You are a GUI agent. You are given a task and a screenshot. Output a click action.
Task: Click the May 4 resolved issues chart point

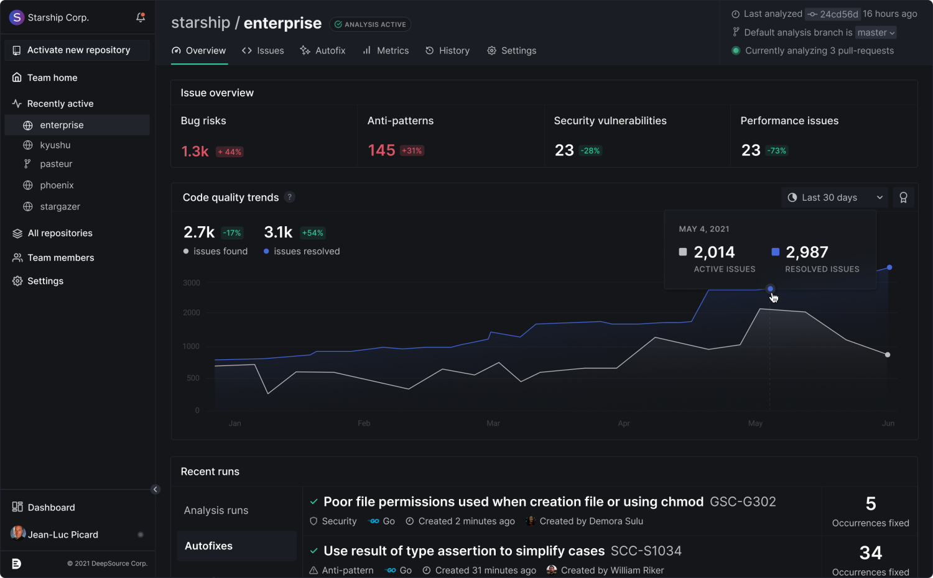tap(770, 288)
